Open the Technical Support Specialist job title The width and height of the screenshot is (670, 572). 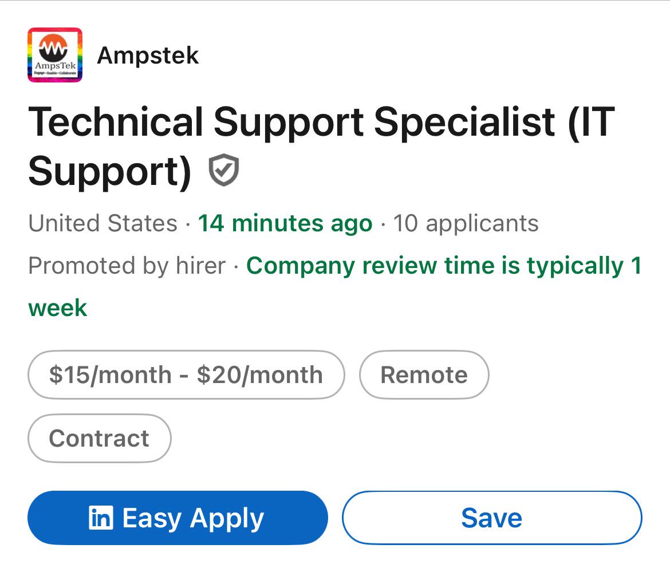tap(321, 146)
